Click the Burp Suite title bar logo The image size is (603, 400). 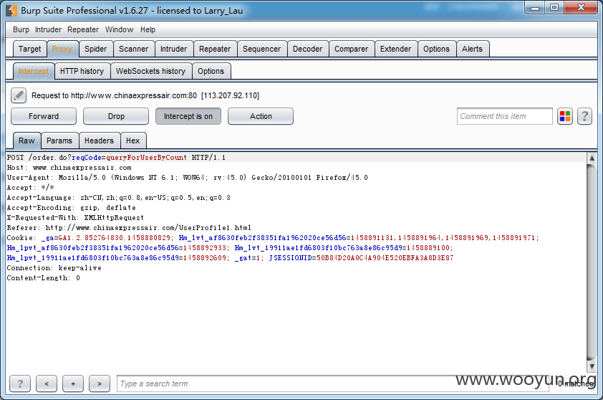pos(11,11)
